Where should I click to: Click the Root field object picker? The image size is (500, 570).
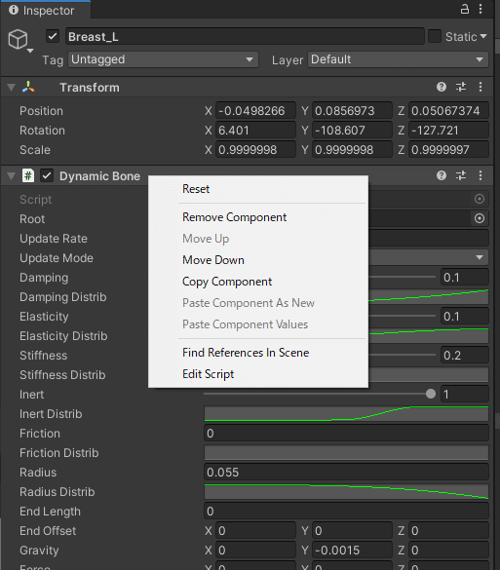[480, 218]
